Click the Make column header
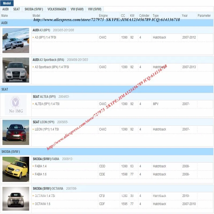 tap(5, 16)
